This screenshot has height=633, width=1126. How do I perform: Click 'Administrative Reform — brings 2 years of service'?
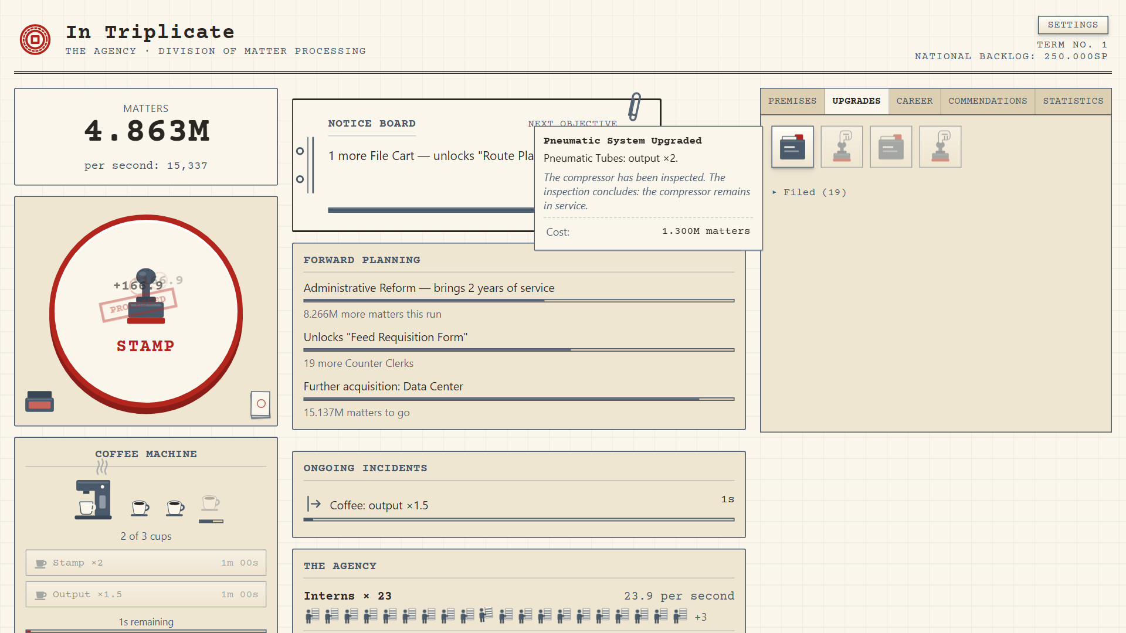click(429, 288)
